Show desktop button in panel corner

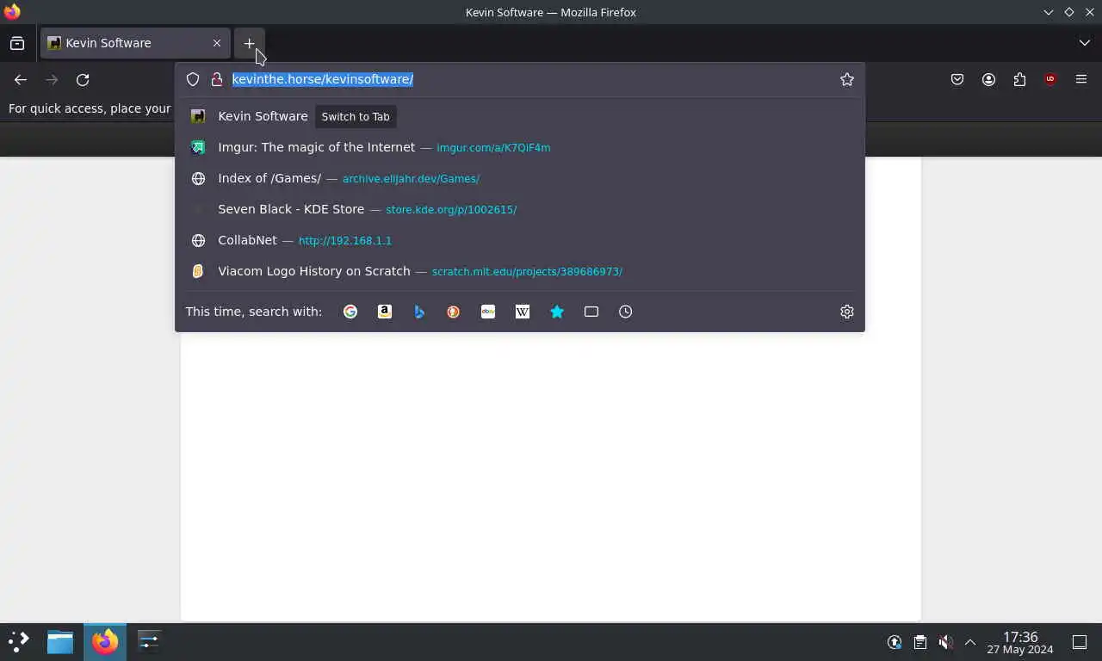pos(1080,642)
